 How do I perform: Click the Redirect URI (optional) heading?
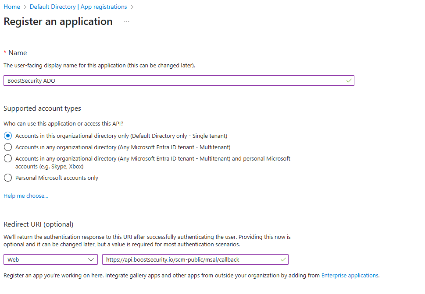coord(38,224)
